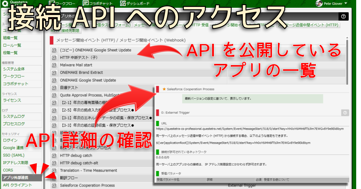Click magnifier icon beside 自爆テスト

click(54, 88)
